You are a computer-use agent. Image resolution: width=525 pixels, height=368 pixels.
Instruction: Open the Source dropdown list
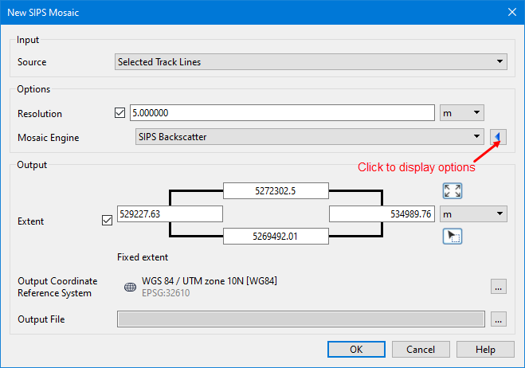[x=311, y=61]
